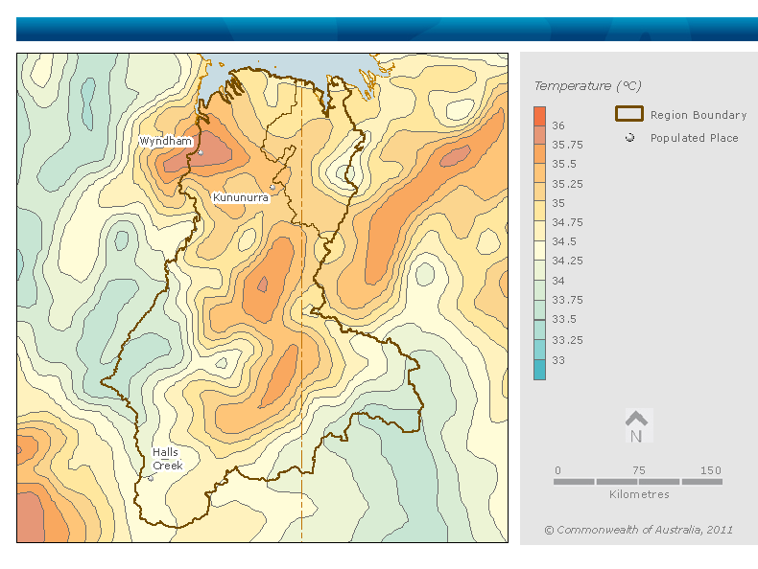Click the 75 scale bar value
The width and height of the screenshot is (758, 569).
639,470
